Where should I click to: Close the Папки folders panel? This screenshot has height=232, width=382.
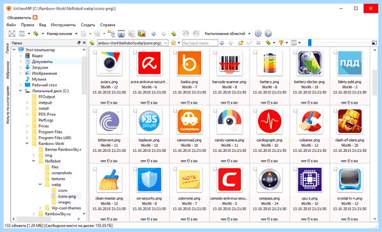84,43
